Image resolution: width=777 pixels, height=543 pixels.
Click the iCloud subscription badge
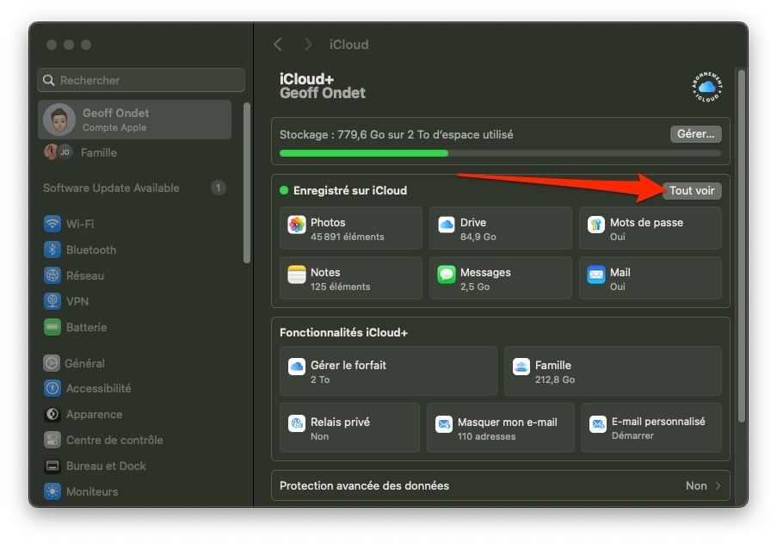click(706, 87)
